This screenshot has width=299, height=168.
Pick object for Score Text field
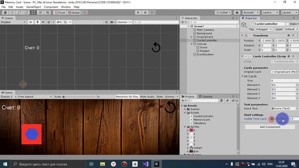coord(297,109)
